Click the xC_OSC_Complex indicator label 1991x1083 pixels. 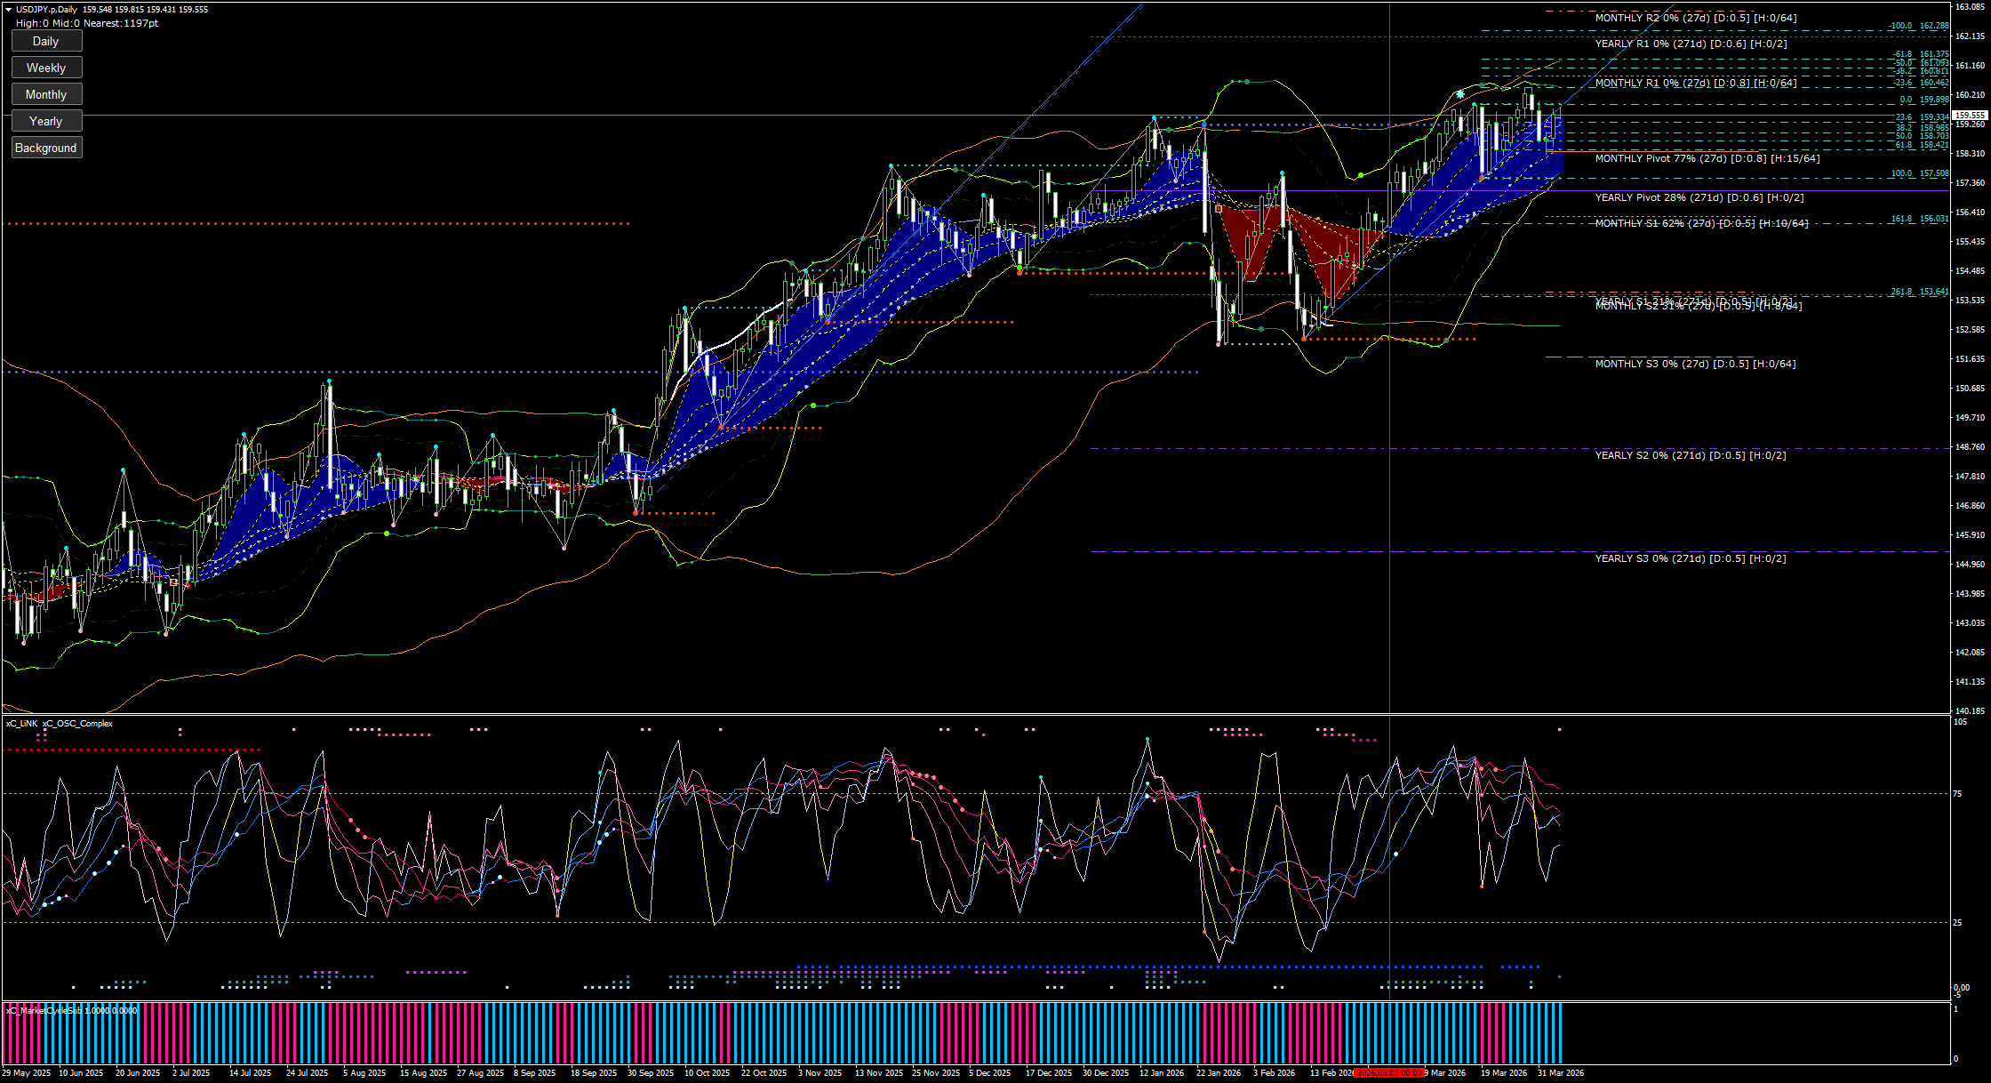[x=77, y=724]
